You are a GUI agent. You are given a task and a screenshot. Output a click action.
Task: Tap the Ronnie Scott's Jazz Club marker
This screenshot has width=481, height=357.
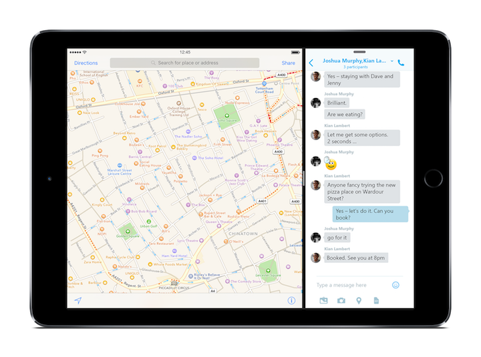236,175
